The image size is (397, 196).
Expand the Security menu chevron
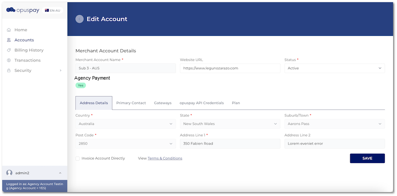[x=60, y=71]
